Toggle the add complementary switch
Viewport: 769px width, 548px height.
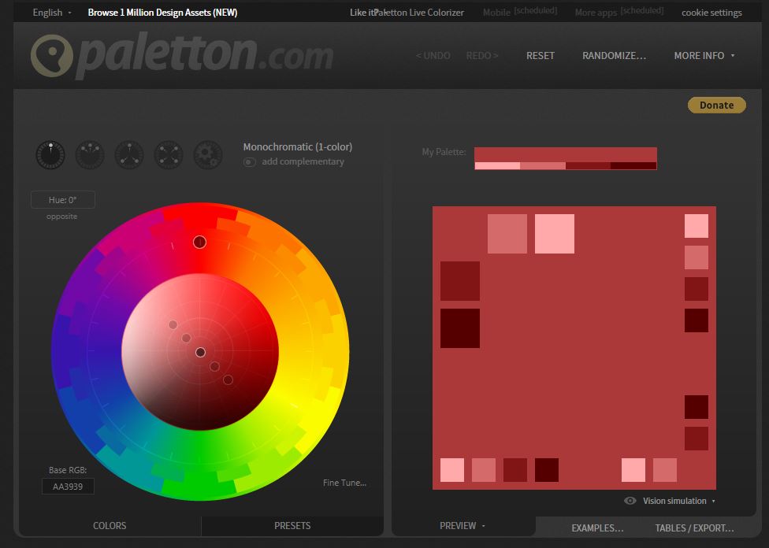coord(250,162)
